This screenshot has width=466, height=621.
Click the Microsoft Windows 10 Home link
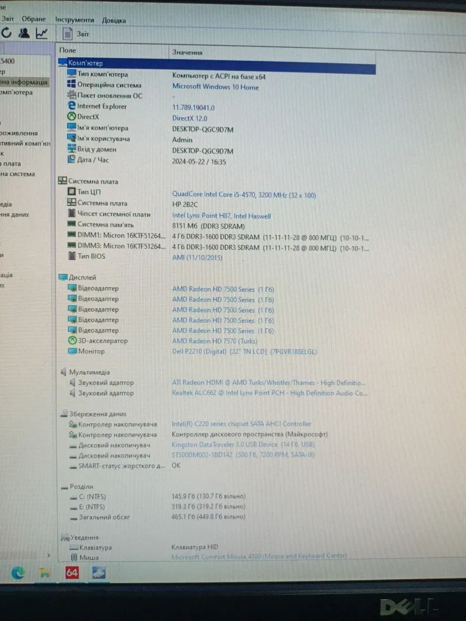coord(215,87)
